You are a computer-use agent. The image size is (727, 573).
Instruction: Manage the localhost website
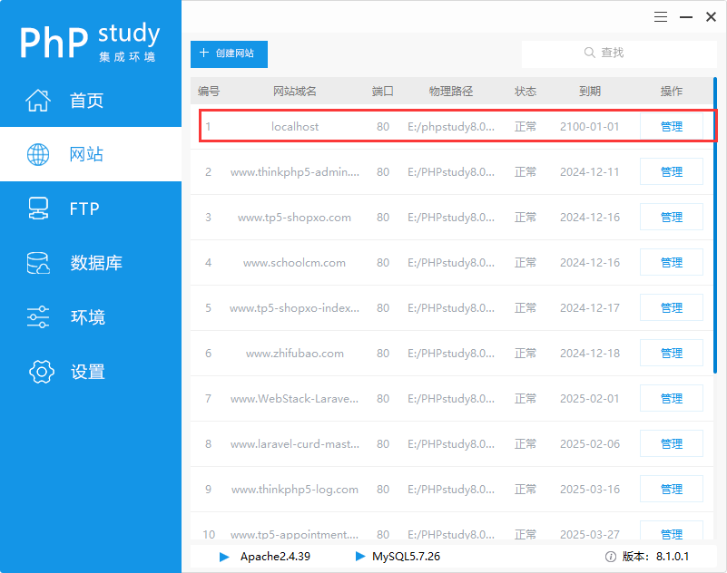point(671,126)
